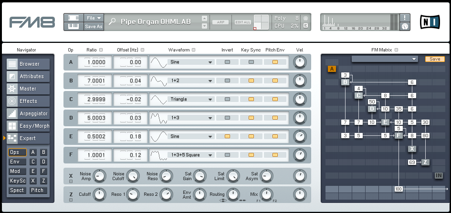Click operator X block in FM Matrix
The image size is (451, 213).
(412, 149)
